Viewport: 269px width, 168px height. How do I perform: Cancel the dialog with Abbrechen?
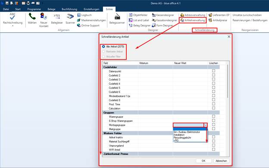[x=221, y=161]
